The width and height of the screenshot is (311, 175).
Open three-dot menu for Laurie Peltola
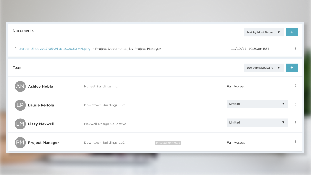click(x=295, y=104)
